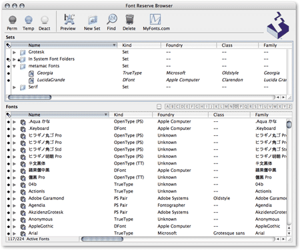This screenshot has height=250, width=300.
Task: Select the AkzidenzGrotesk font row name
Action: [46, 213]
